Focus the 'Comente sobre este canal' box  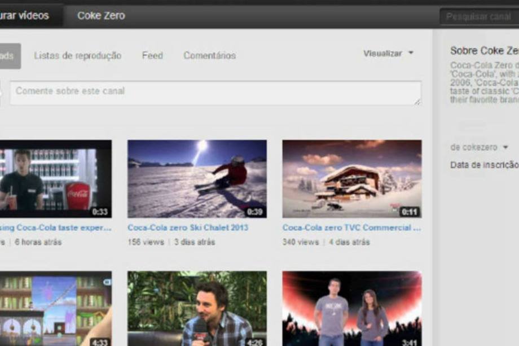point(214,92)
